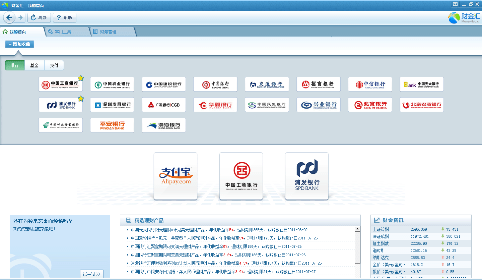Select China Merchants Bank logo

click(x=318, y=84)
